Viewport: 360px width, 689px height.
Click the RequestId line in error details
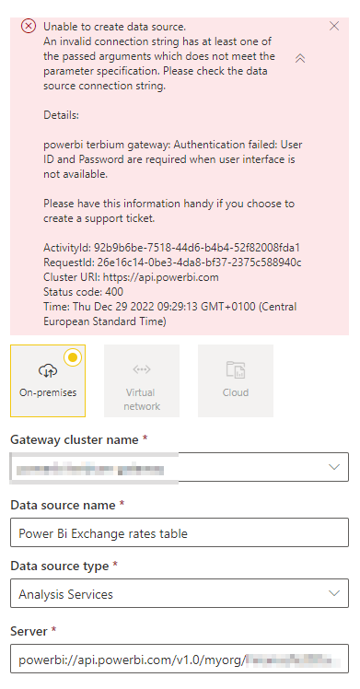click(x=172, y=263)
